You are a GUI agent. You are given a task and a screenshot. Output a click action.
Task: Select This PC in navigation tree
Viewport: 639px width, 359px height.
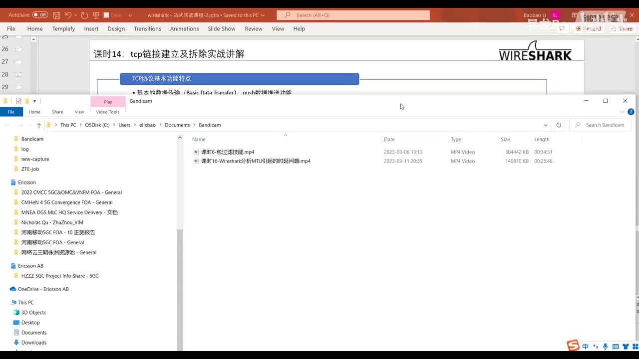click(x=25, y=303)
